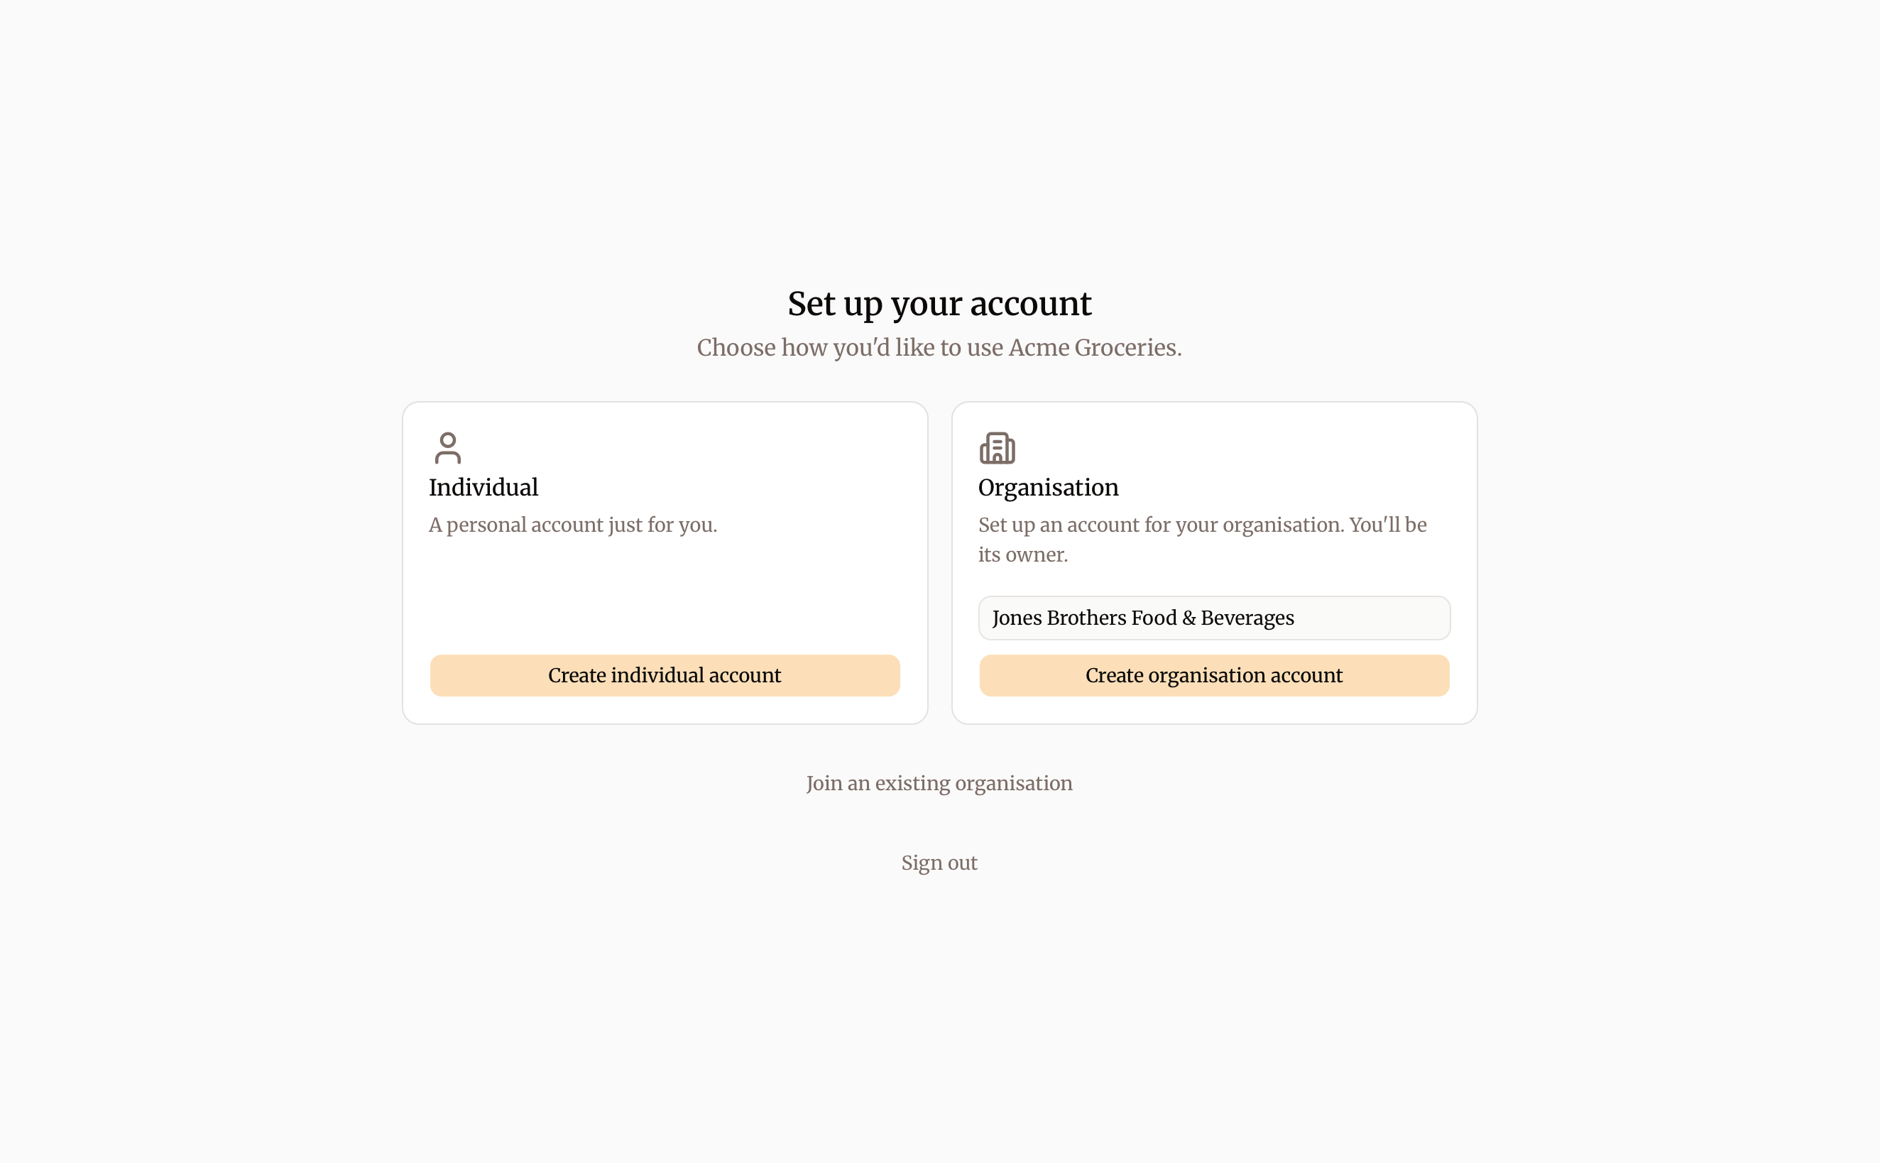Click the Organisation card heading
Image resolution: width=1880 pixels, height=1163 pixels.
1048,488
